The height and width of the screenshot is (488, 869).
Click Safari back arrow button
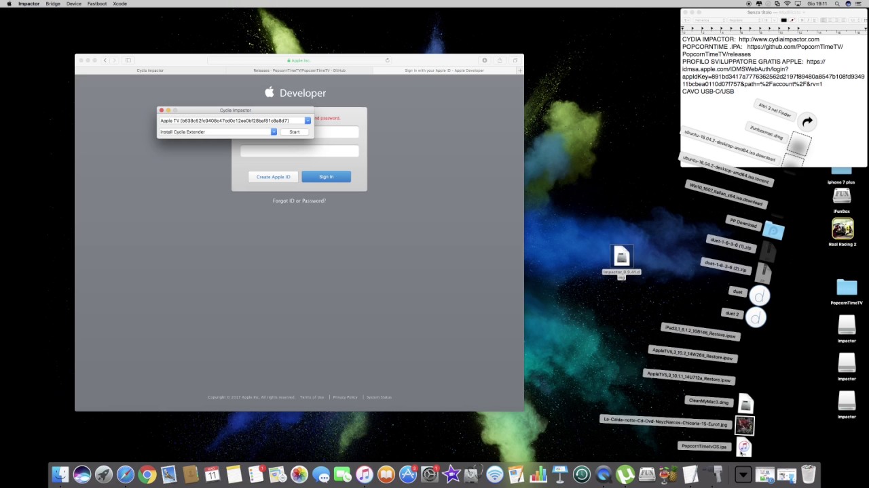tap(105, 60)
